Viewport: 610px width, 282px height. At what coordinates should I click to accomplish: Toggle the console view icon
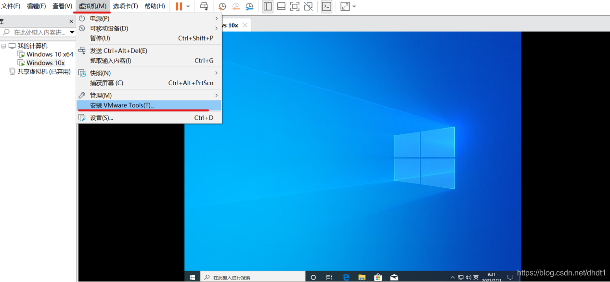pos(326,6)
